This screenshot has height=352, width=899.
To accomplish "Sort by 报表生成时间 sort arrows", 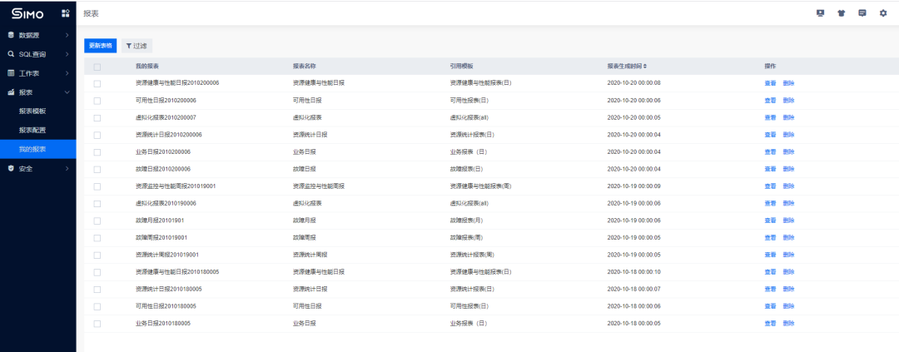I will (645, 66).
